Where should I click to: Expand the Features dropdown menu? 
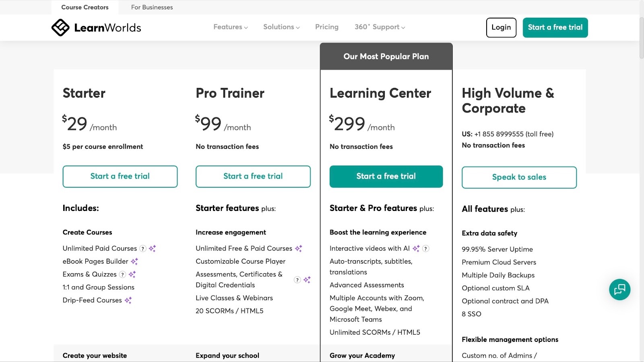click(231, 27)
